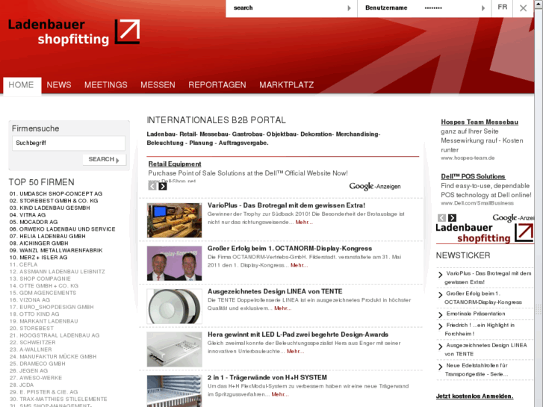Viewport: 543px width, 407px height.
Task: Click Jetzt kostenlos Anmelden link
Action: [x=474, y=396]
